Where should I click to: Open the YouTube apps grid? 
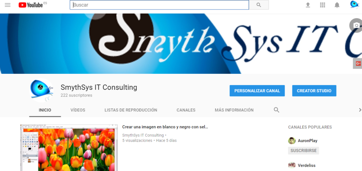tap(322, 5)
